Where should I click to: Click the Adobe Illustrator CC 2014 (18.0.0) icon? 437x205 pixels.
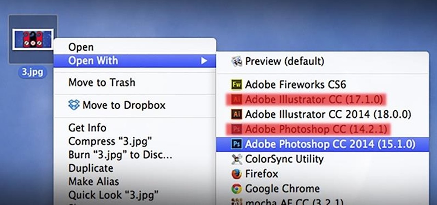click(236, 114)
